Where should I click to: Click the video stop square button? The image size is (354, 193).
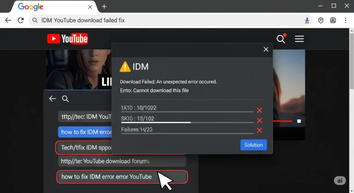coord(299,121)
